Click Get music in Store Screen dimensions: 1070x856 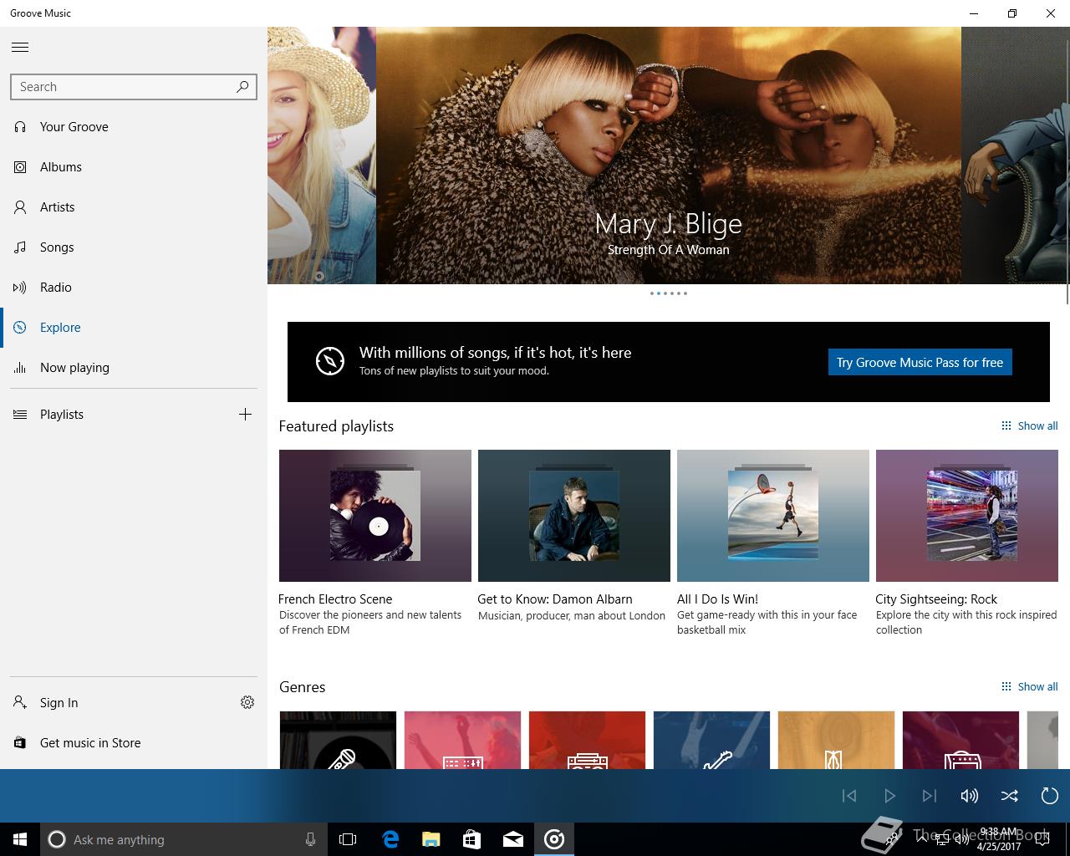[134, 743]
